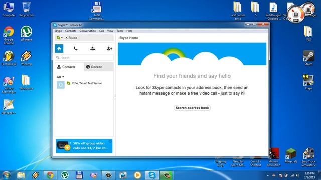Select the 'add comm to sc' folder
The image size is (321, 180).
click(238, 11)
